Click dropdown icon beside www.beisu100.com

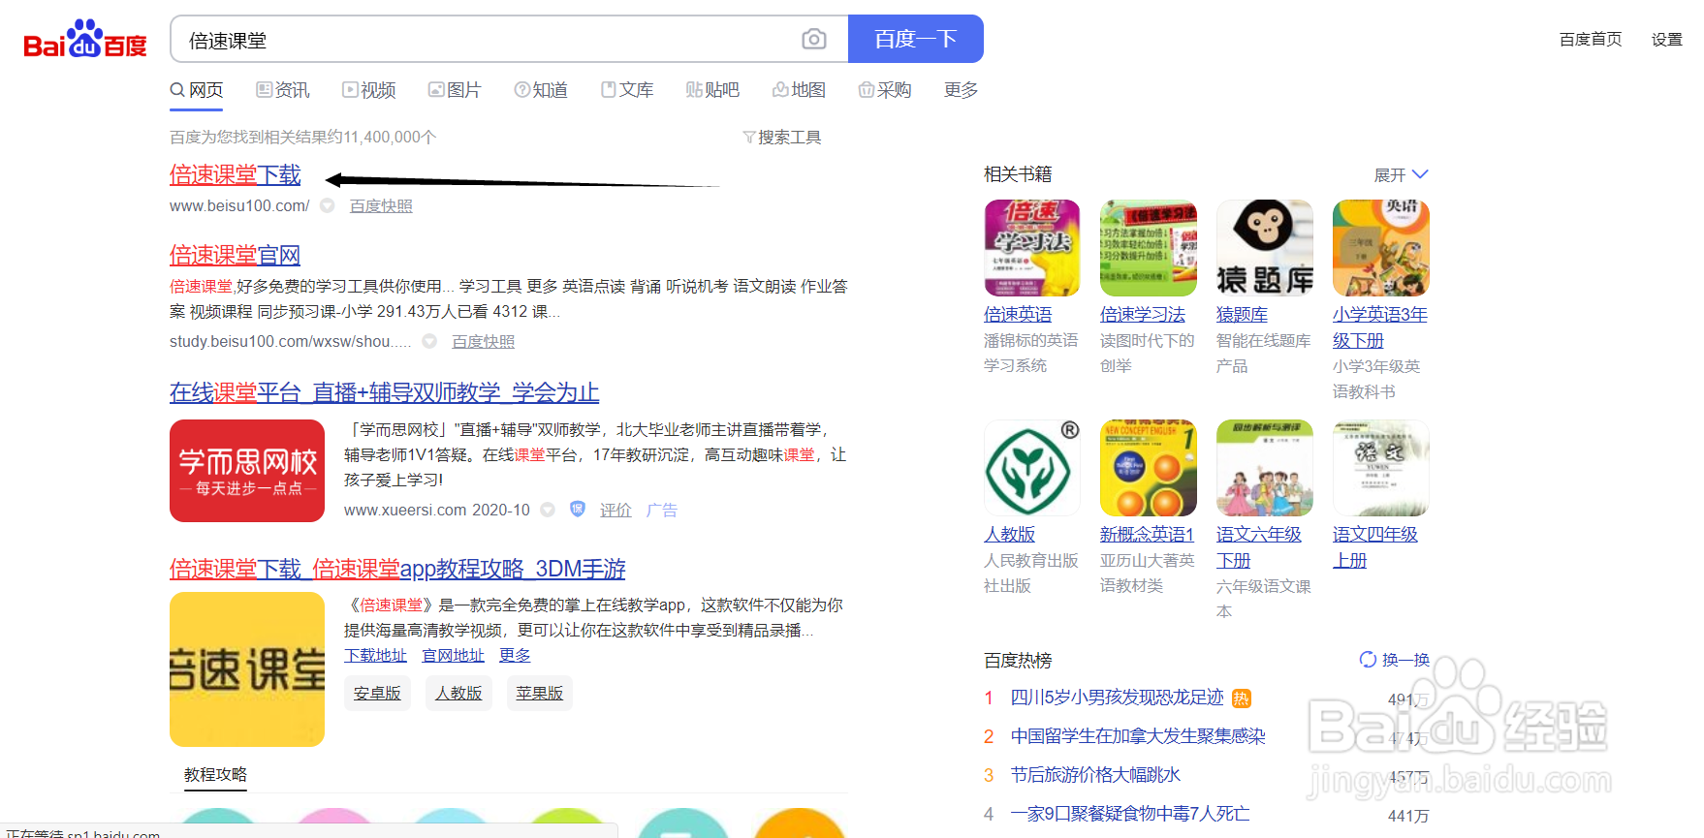[x=328, y=205]
